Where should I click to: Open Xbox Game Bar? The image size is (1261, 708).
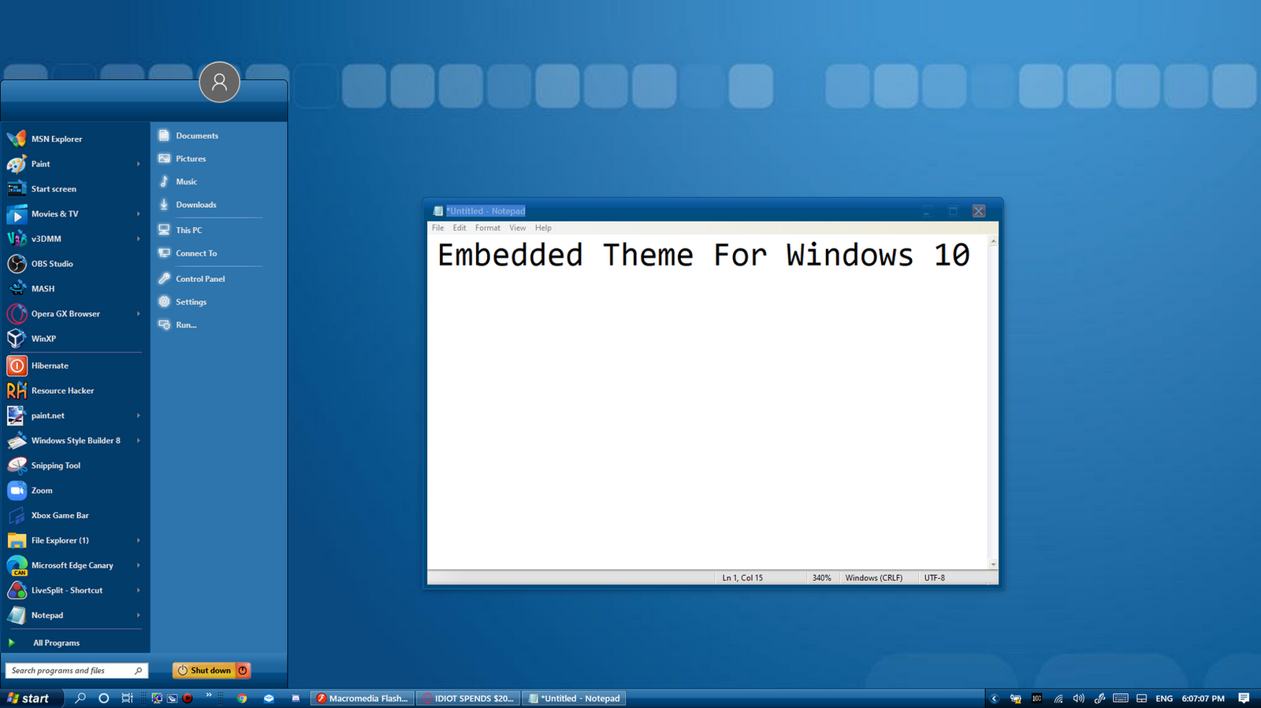[x=74, y=516]
